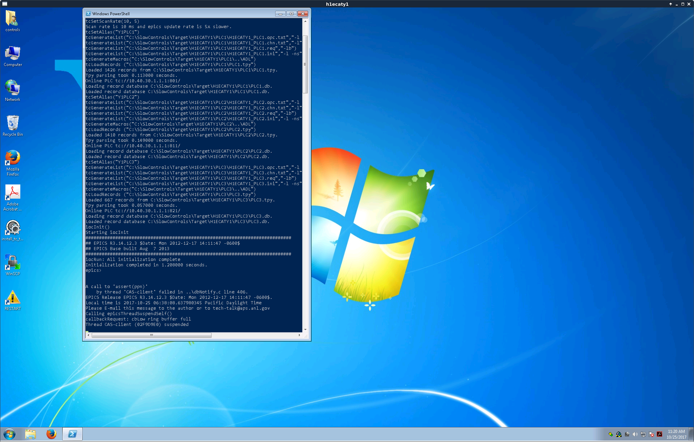Select the Computer desktop icon
Viewport: 694px width, 442px height.
tap(13, 56)
